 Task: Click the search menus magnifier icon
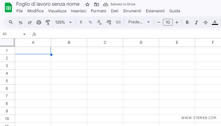(11, 22)
